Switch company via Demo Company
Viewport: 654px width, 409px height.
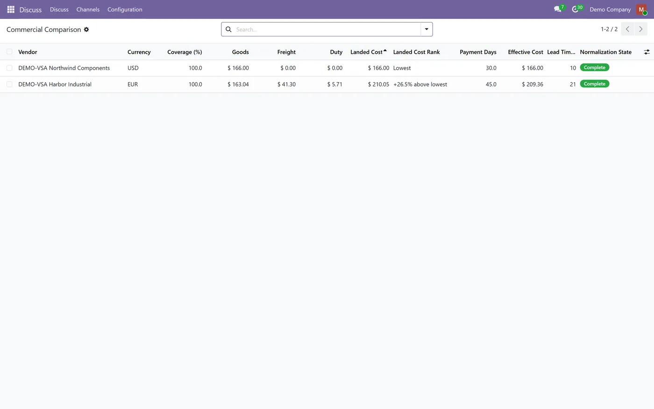click(x=610, y=9)
